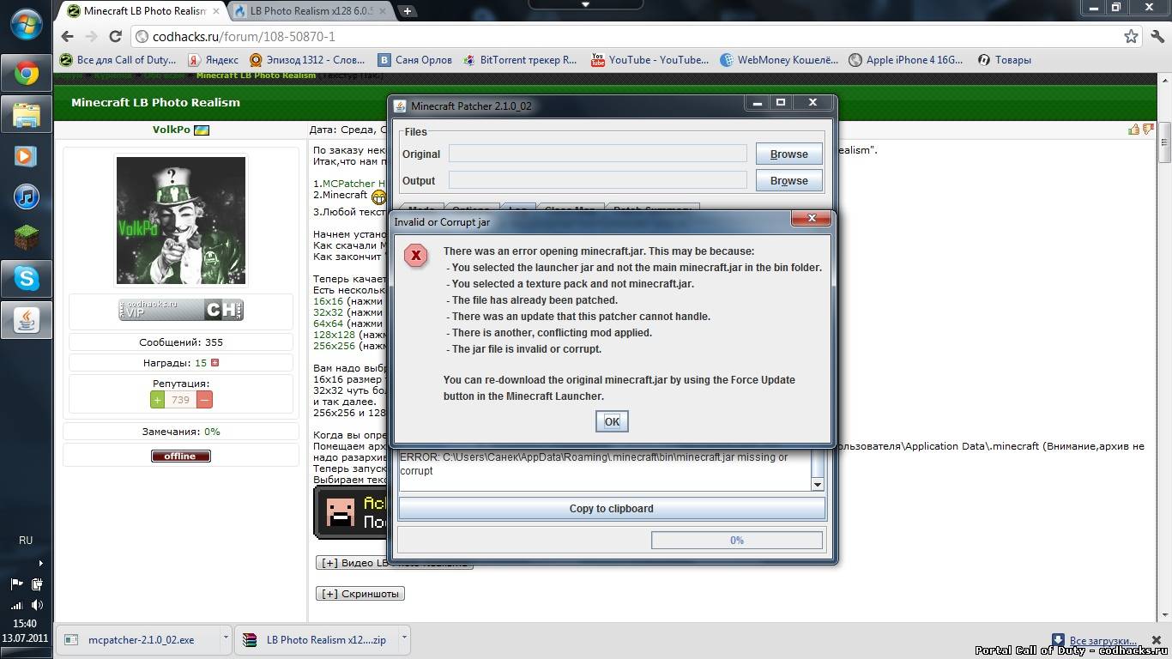Image resolution: width=1172 pixels, height=659 pixels.
Task: Click the WinRAR icon of the LB Photo Realism zip
Action: 251,639
